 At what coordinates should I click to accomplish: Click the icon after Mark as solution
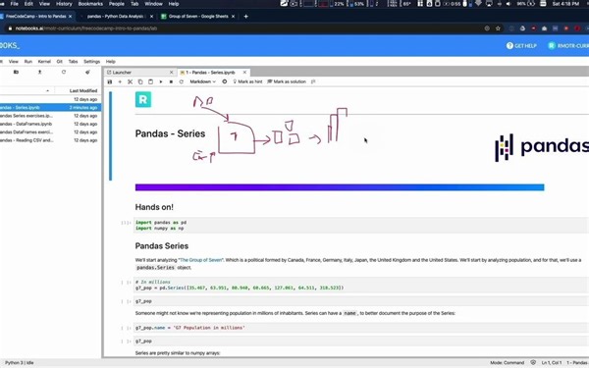(313, 81)
